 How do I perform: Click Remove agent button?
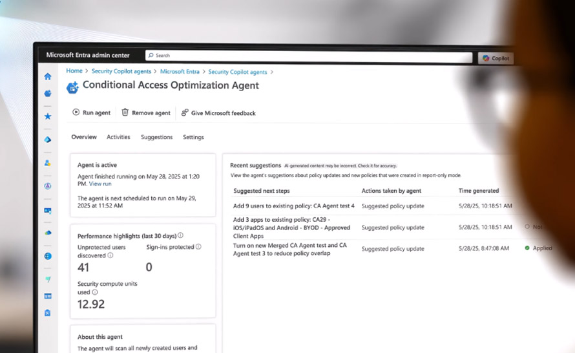click(x=146, y=112)
